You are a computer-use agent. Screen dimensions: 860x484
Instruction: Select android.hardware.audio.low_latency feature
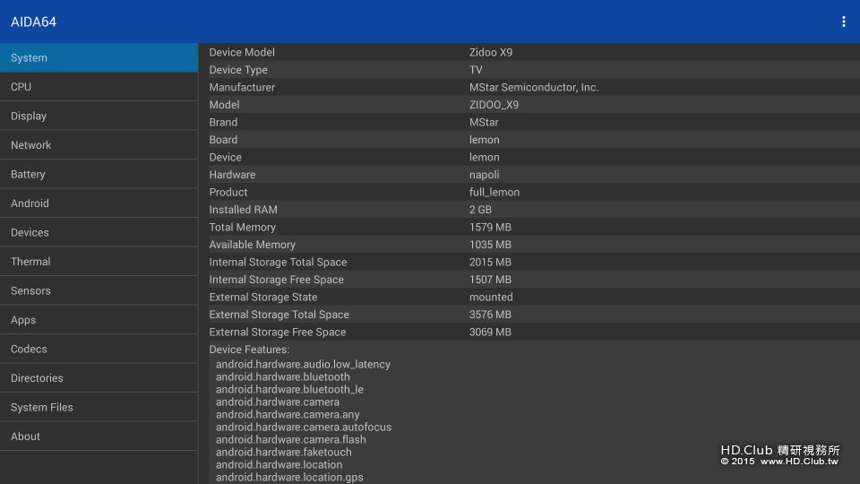[303, 365]
